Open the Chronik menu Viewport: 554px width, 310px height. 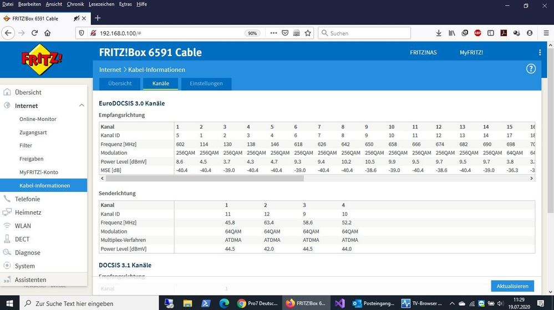pyautogui.click(x=75, y=4)
